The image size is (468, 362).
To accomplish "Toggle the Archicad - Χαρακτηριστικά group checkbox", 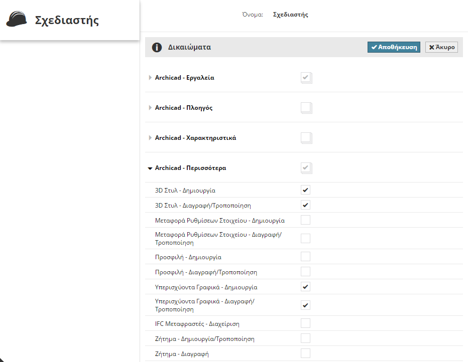I will point(306,138).
